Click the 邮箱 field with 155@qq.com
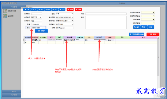 click(65, 28)
